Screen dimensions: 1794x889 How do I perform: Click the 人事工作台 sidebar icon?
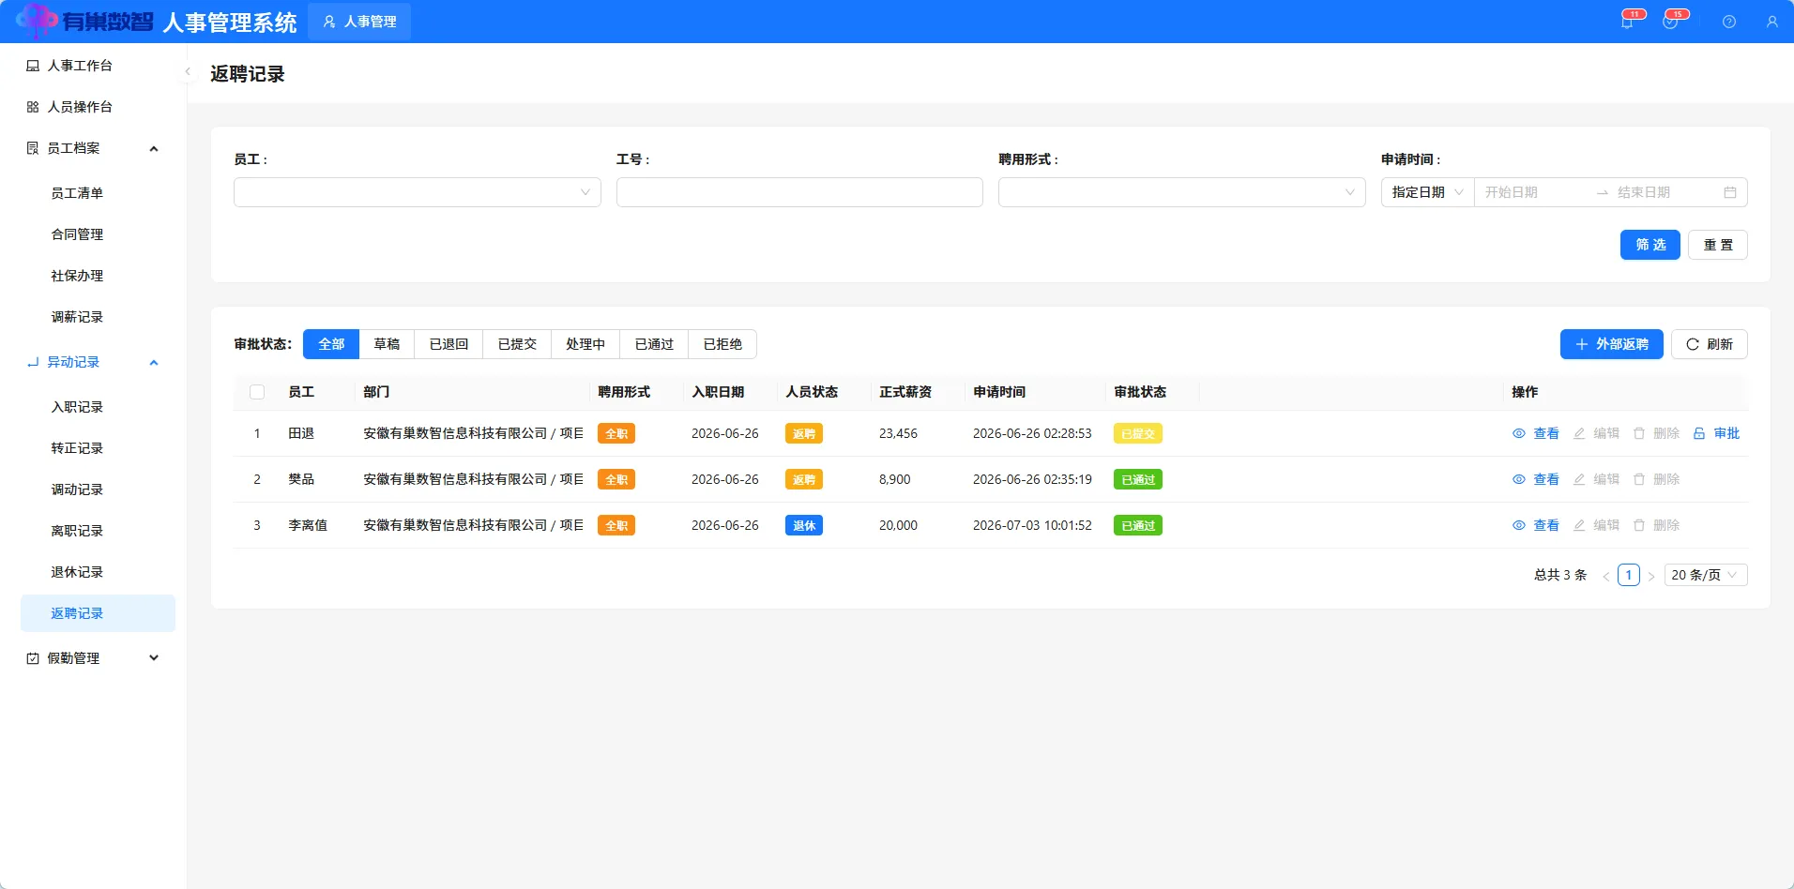33,66
